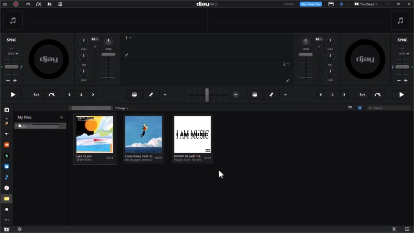Play the right deck
The height and width of the screenshot is (233, 414).
(402, 95)
